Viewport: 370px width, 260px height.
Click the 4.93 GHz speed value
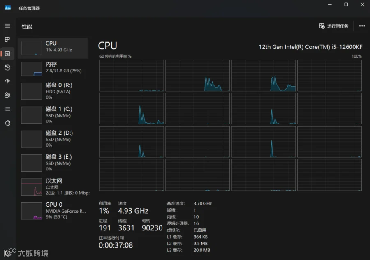133,210
